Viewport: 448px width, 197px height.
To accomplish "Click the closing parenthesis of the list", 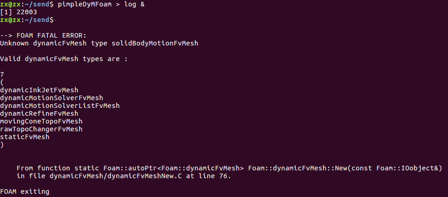I will click(2, 145).
